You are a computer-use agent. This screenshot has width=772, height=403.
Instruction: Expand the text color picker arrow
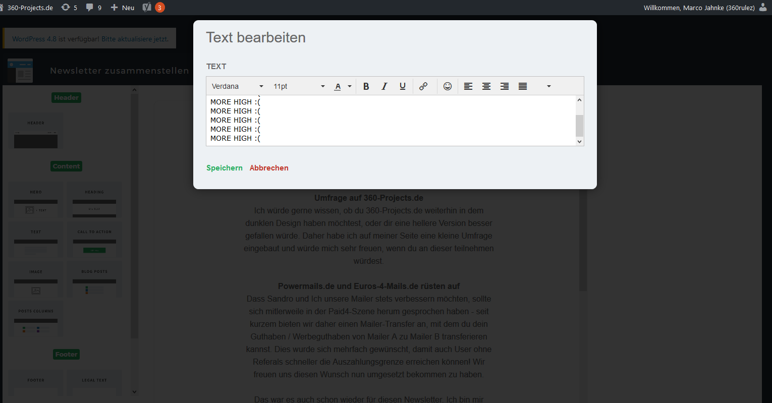tap(350, 86)
